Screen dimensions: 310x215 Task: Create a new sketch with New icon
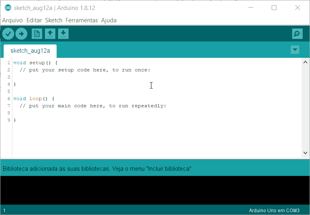coord(37,34)
